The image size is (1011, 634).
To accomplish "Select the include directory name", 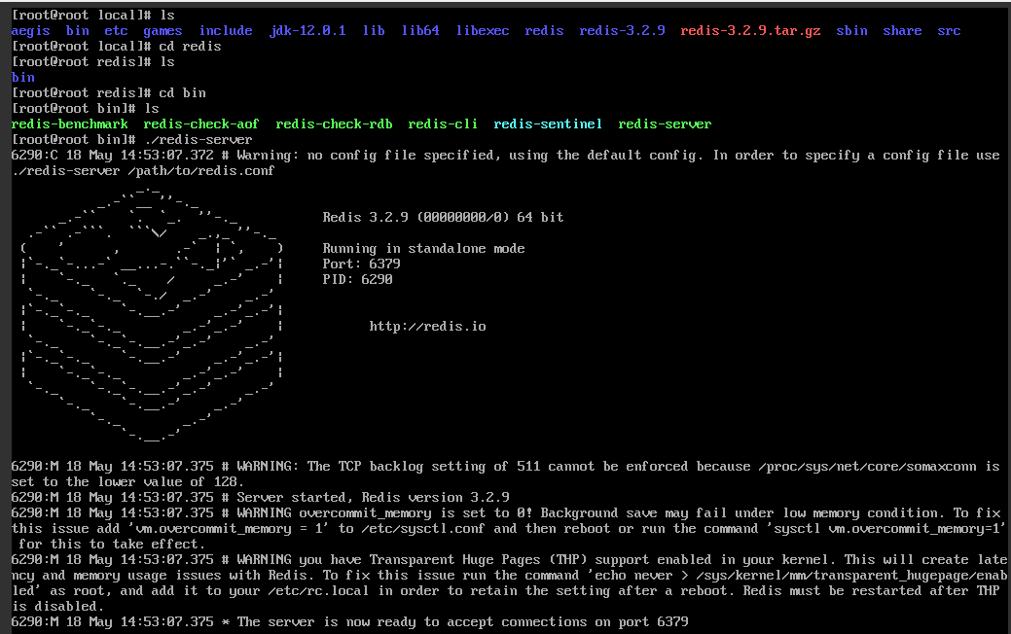I will click(226, 31).
